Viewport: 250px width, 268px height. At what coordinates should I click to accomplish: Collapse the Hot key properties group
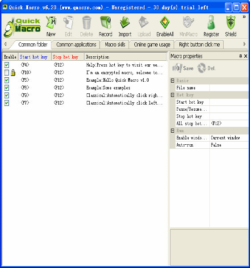tap(173, 95)
